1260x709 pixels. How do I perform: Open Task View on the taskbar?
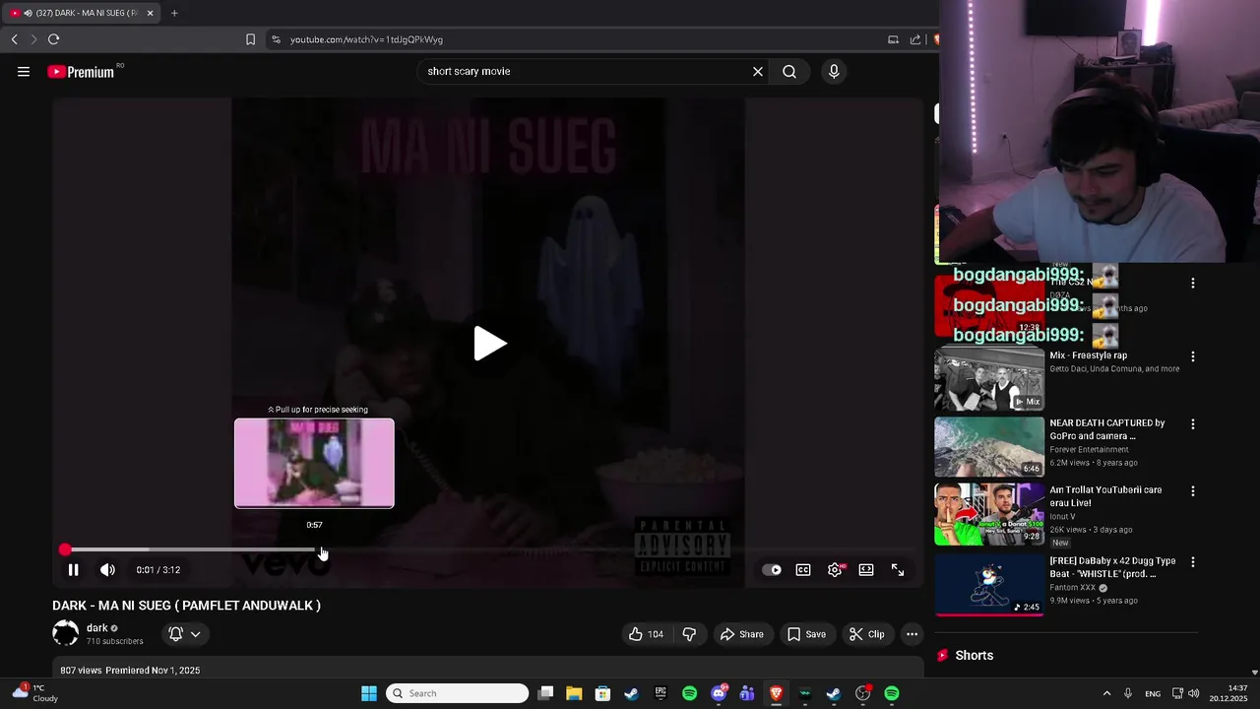[x=545, y=693]
